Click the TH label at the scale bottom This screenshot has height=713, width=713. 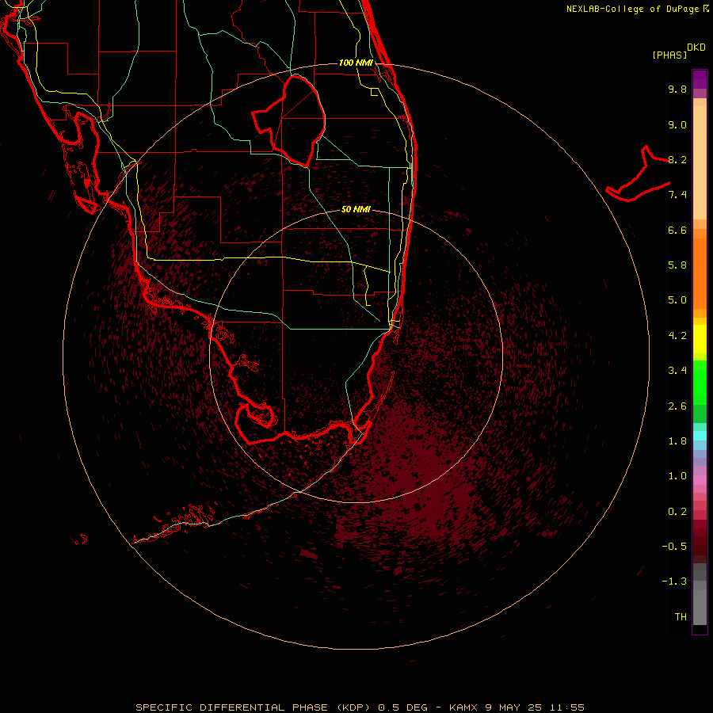point(681,617)
